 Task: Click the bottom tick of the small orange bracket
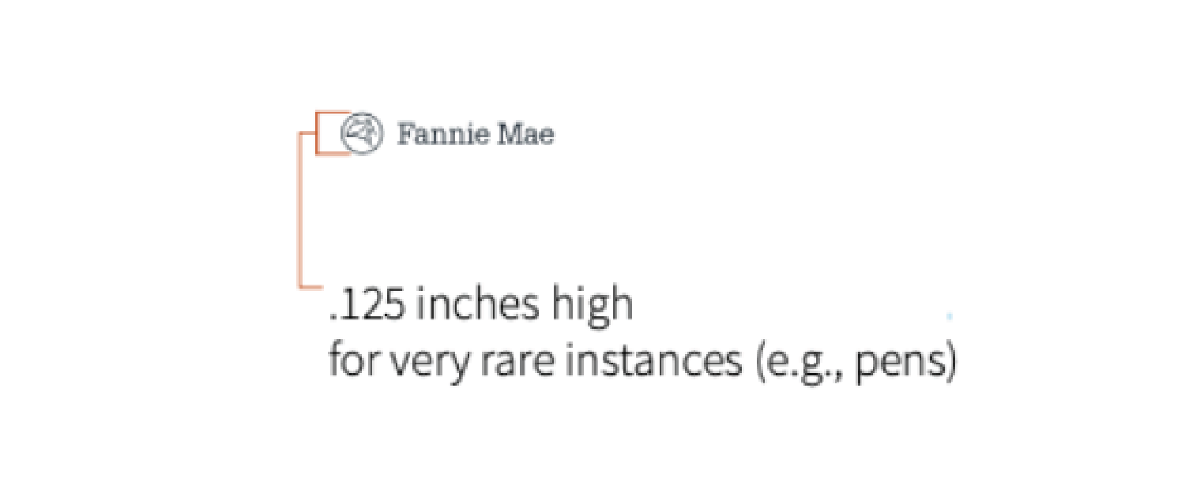tap(333, 153)
